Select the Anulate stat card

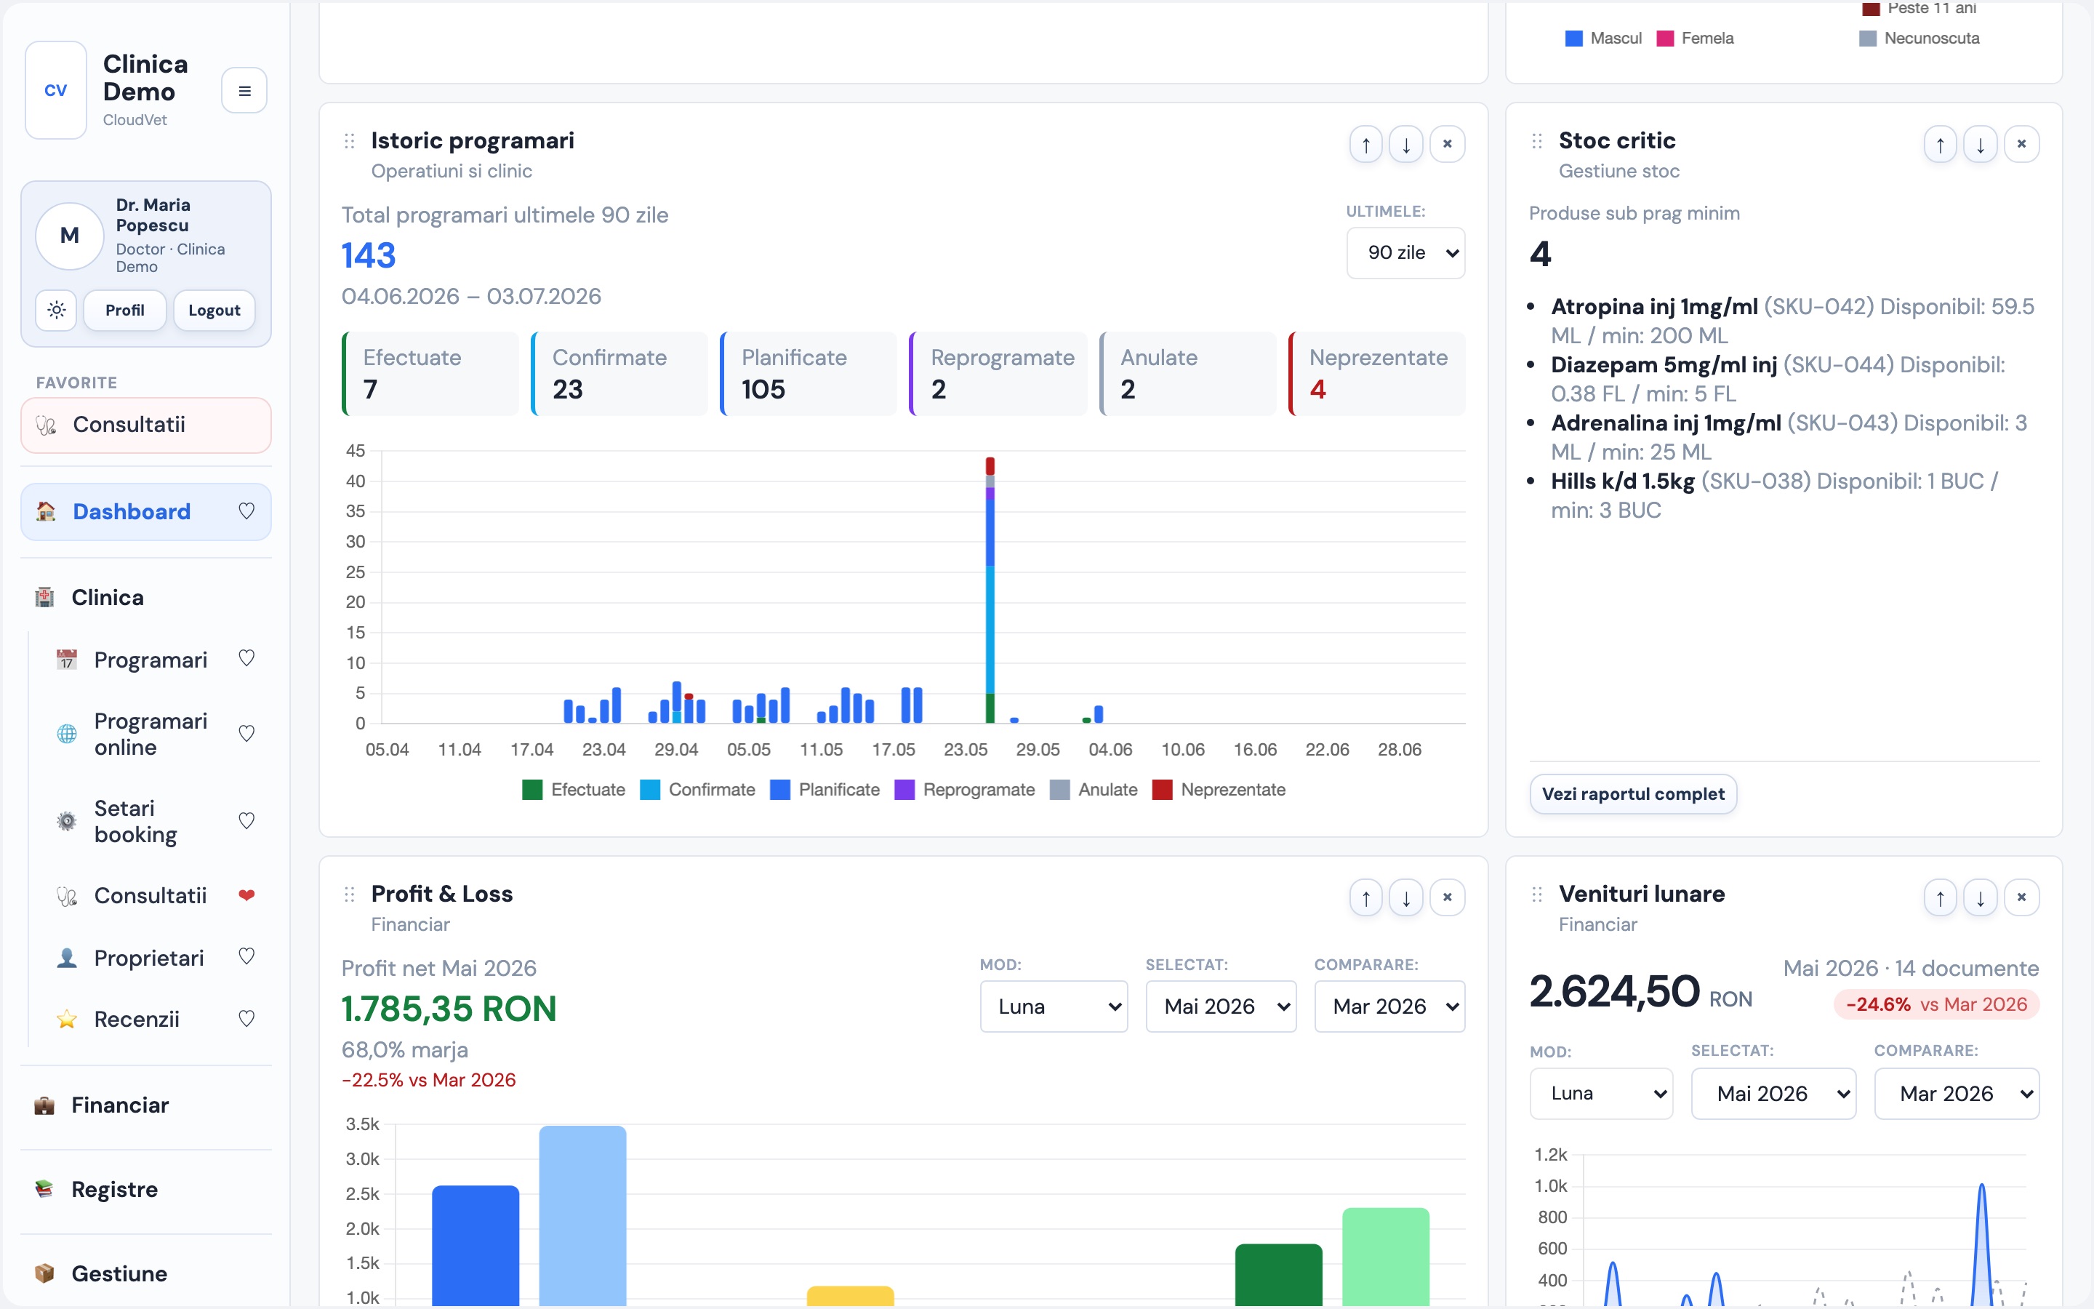click(1187, 373)
